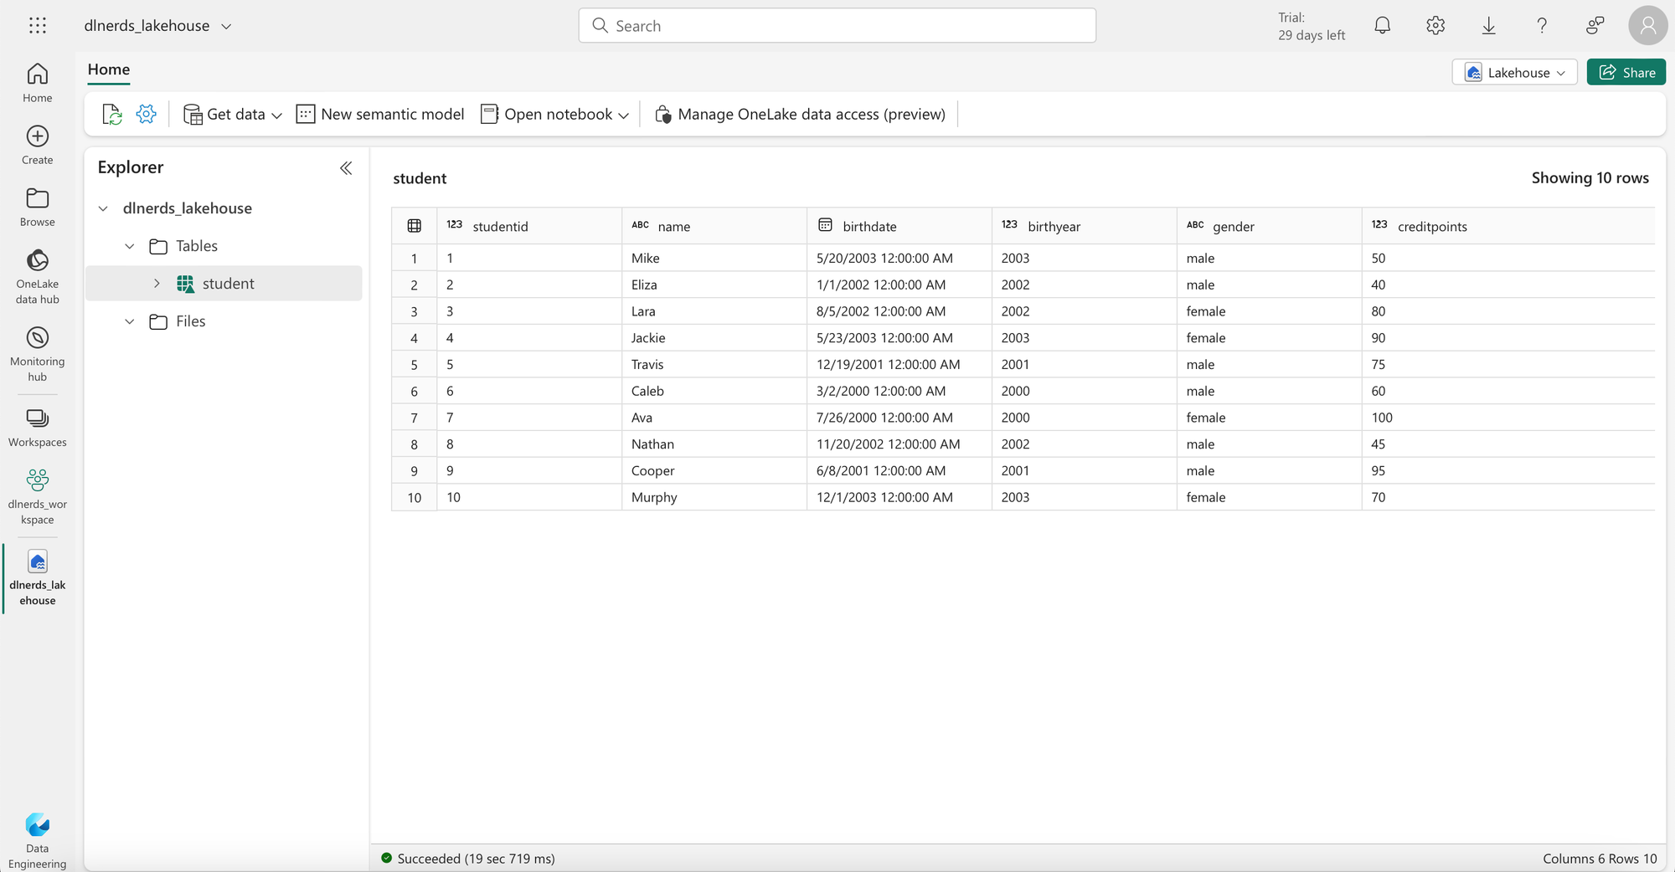Click the gender column header
The width and height of the screenshot is (1675, 872).
click(x=1270, y=226)
